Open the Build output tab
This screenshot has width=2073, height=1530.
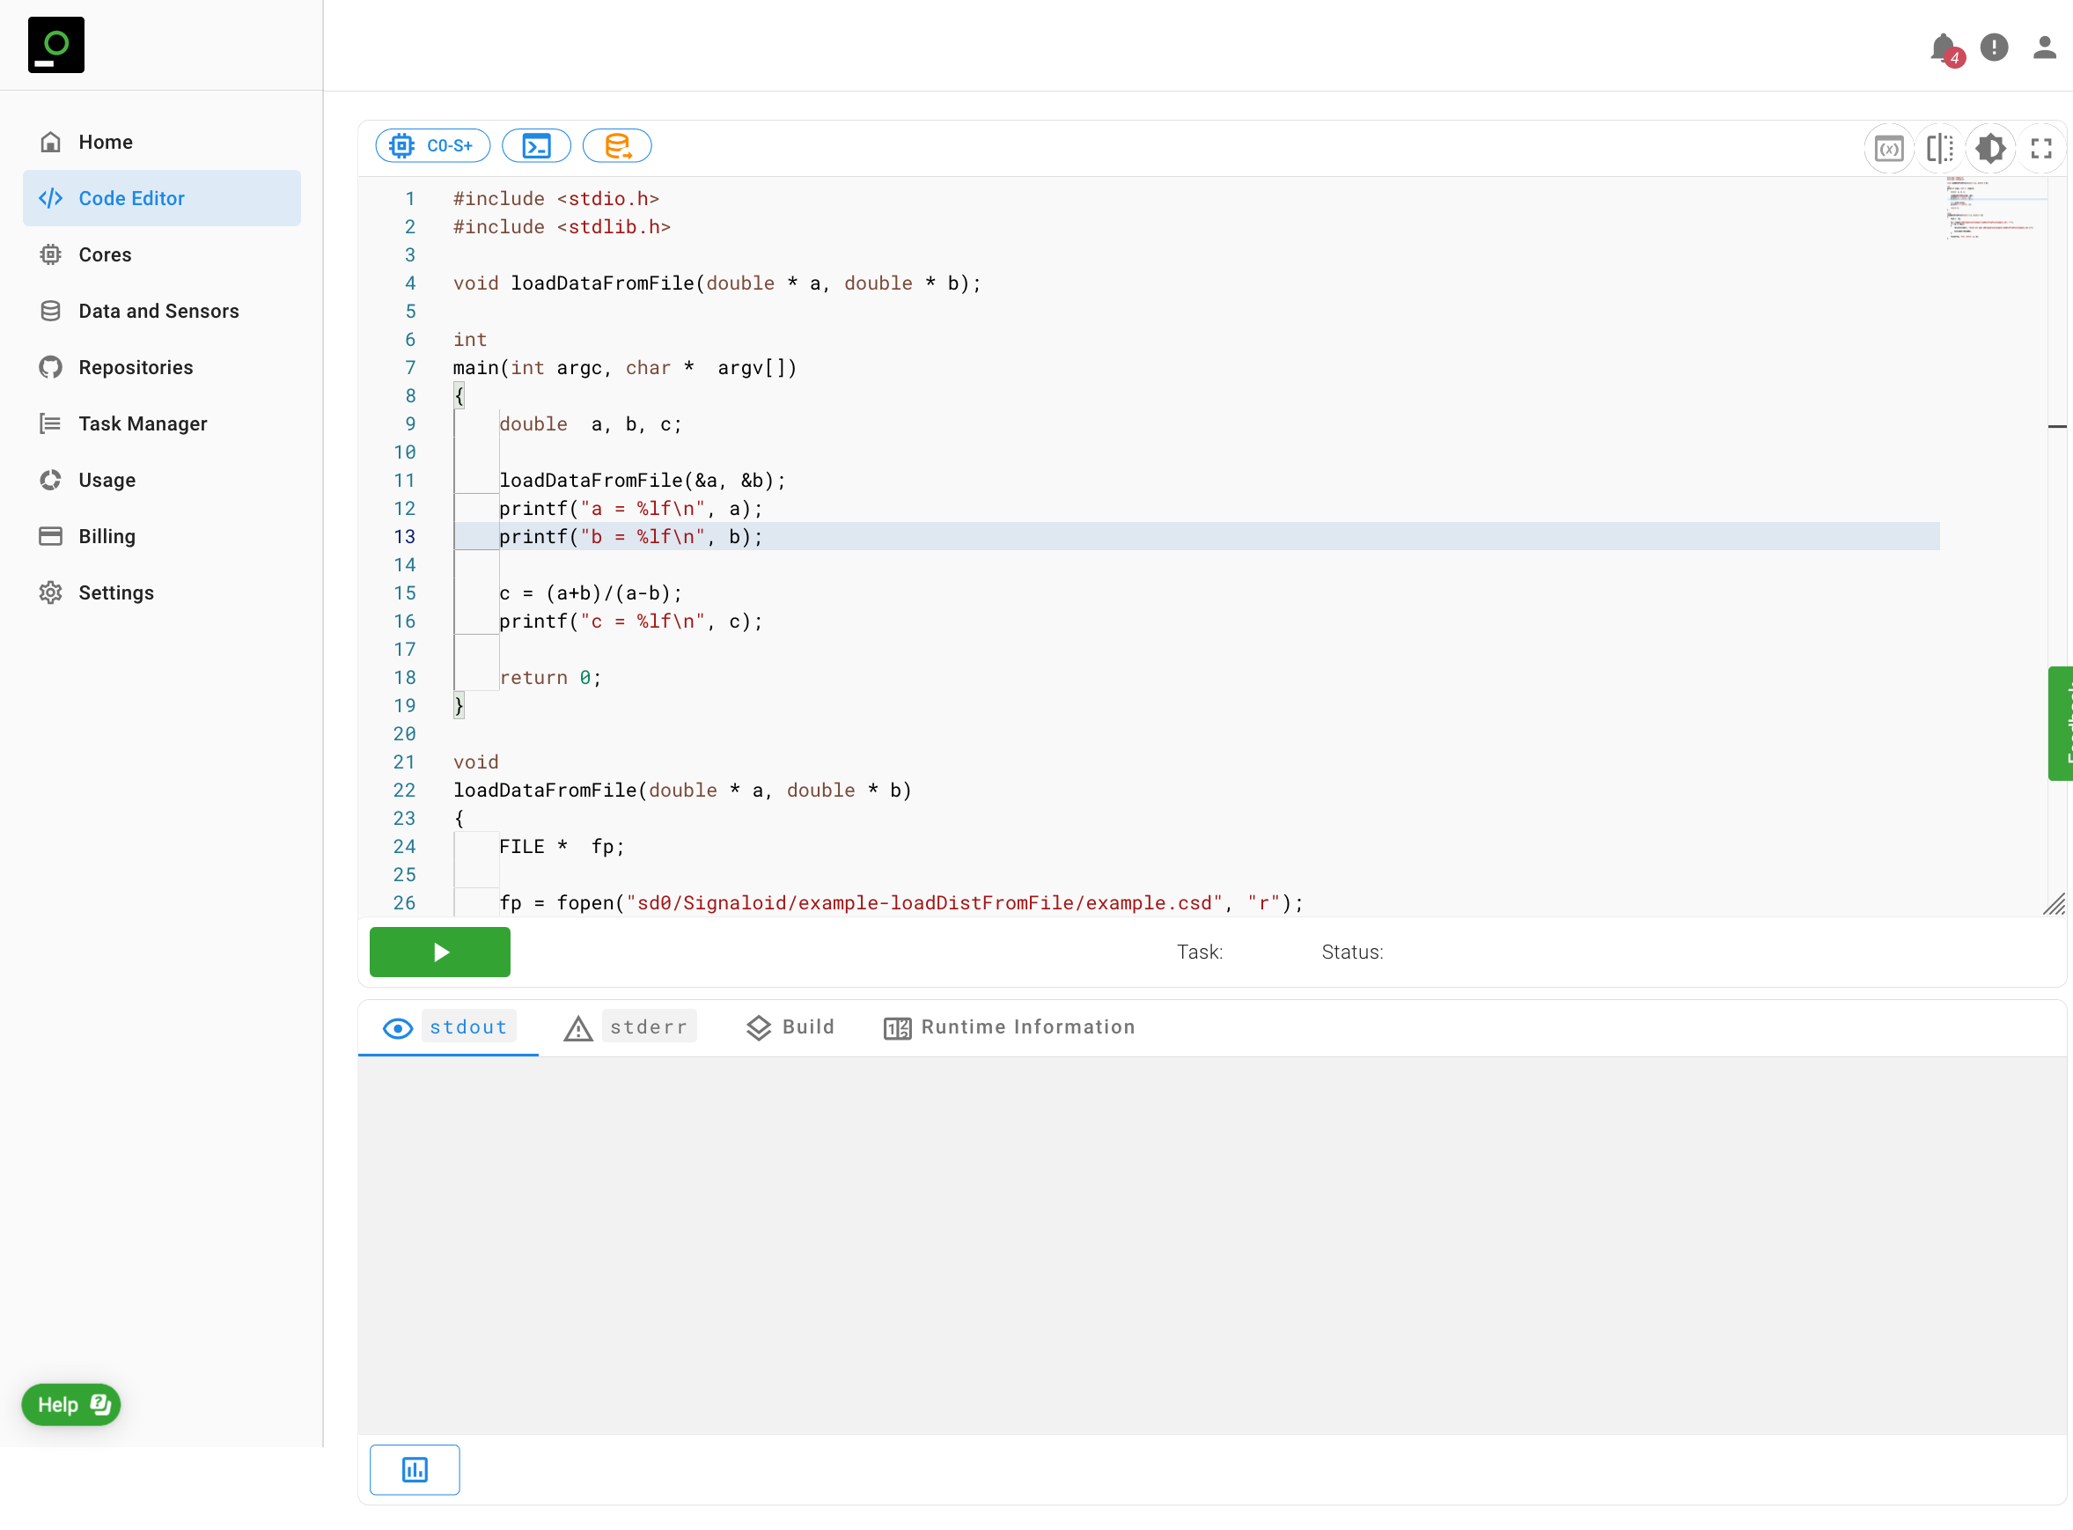(x=790, y=1026)
